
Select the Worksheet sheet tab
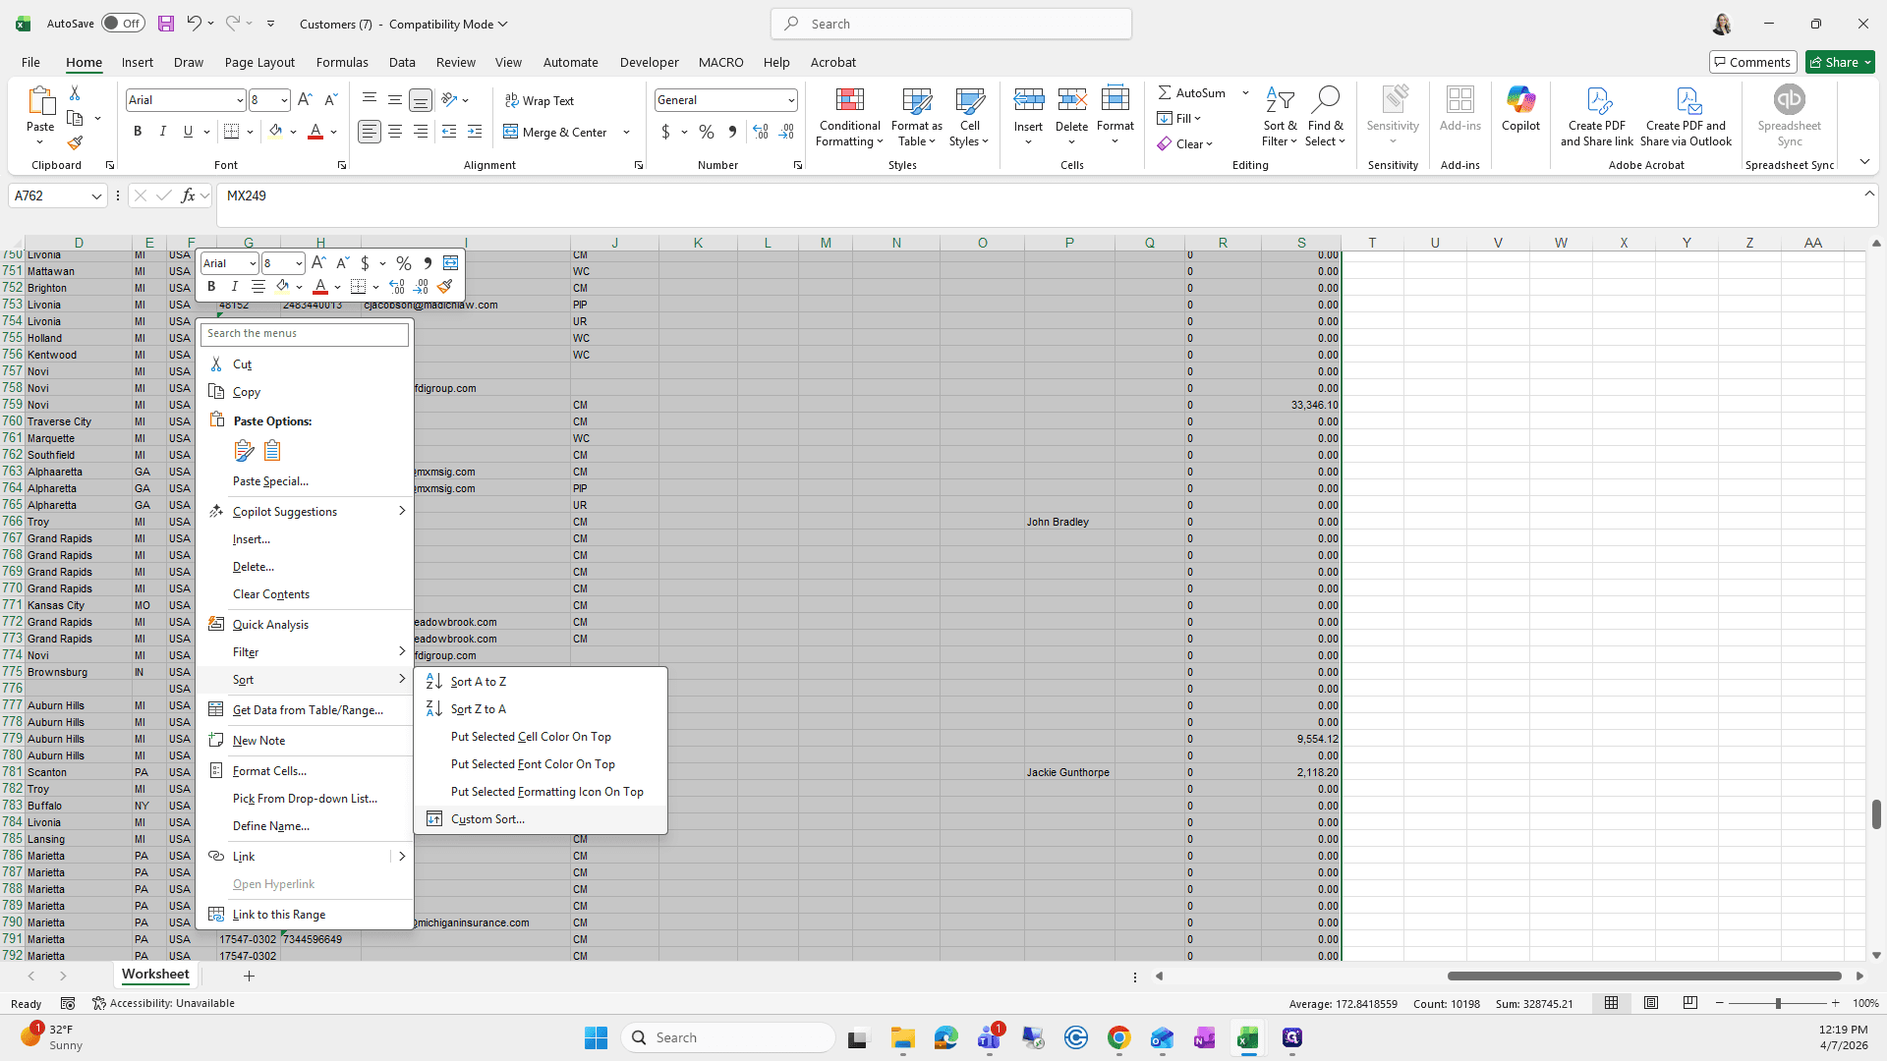point(155,975)
